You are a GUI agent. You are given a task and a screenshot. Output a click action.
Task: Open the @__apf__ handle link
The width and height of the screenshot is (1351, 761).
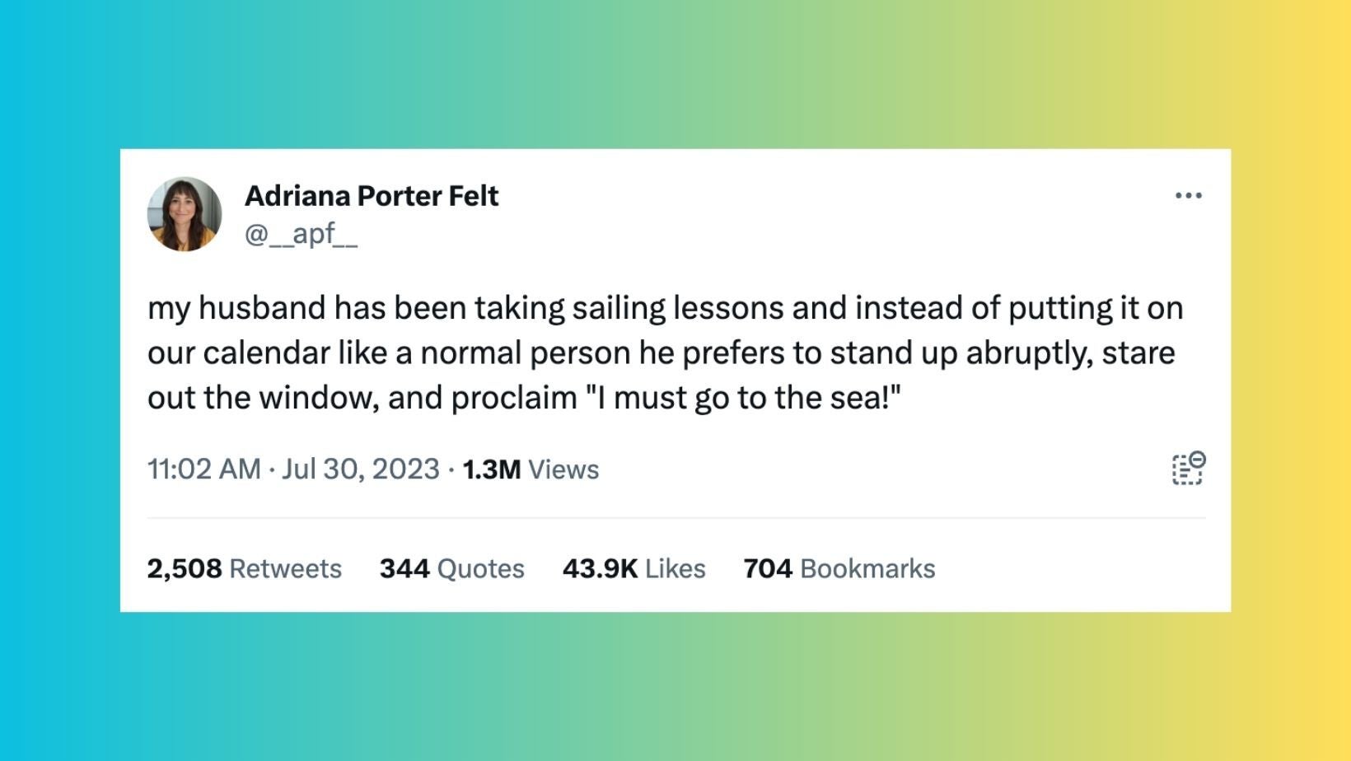point(301,235)
